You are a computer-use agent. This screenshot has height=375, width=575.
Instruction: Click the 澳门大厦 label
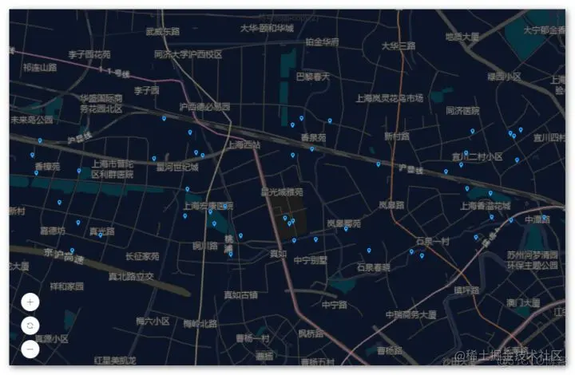(x=523, y=303)
